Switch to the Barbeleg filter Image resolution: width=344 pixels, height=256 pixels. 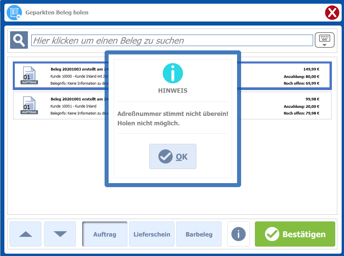(x=199, y=234)
